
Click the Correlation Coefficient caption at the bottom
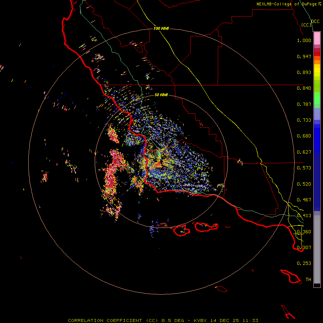pos(163,320)
